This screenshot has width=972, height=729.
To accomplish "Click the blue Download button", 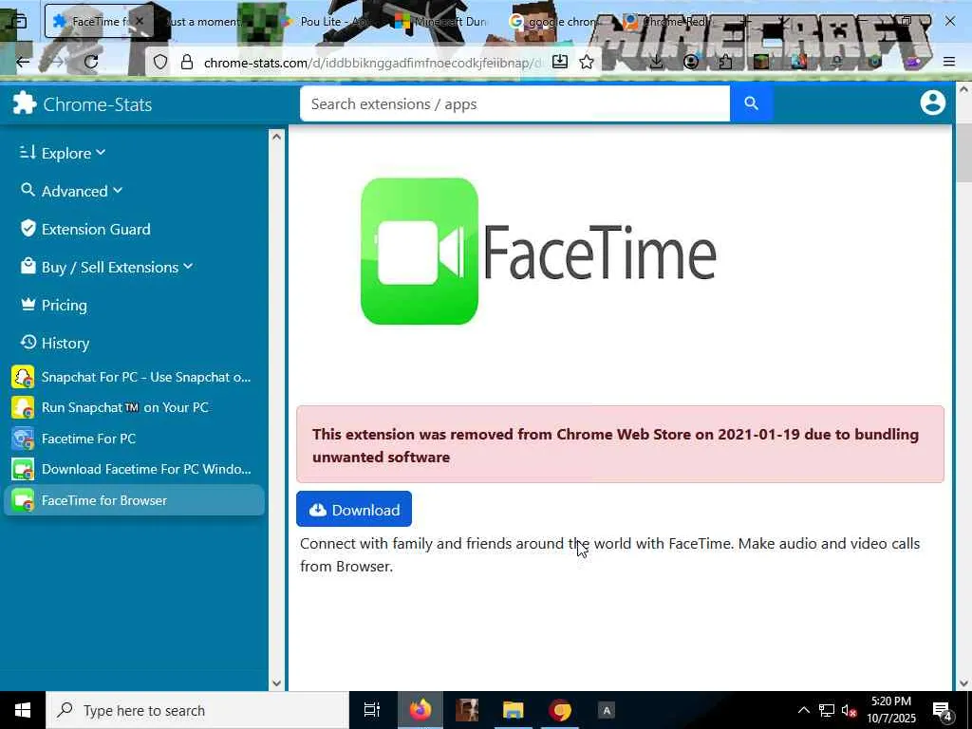I will point(354,509).
